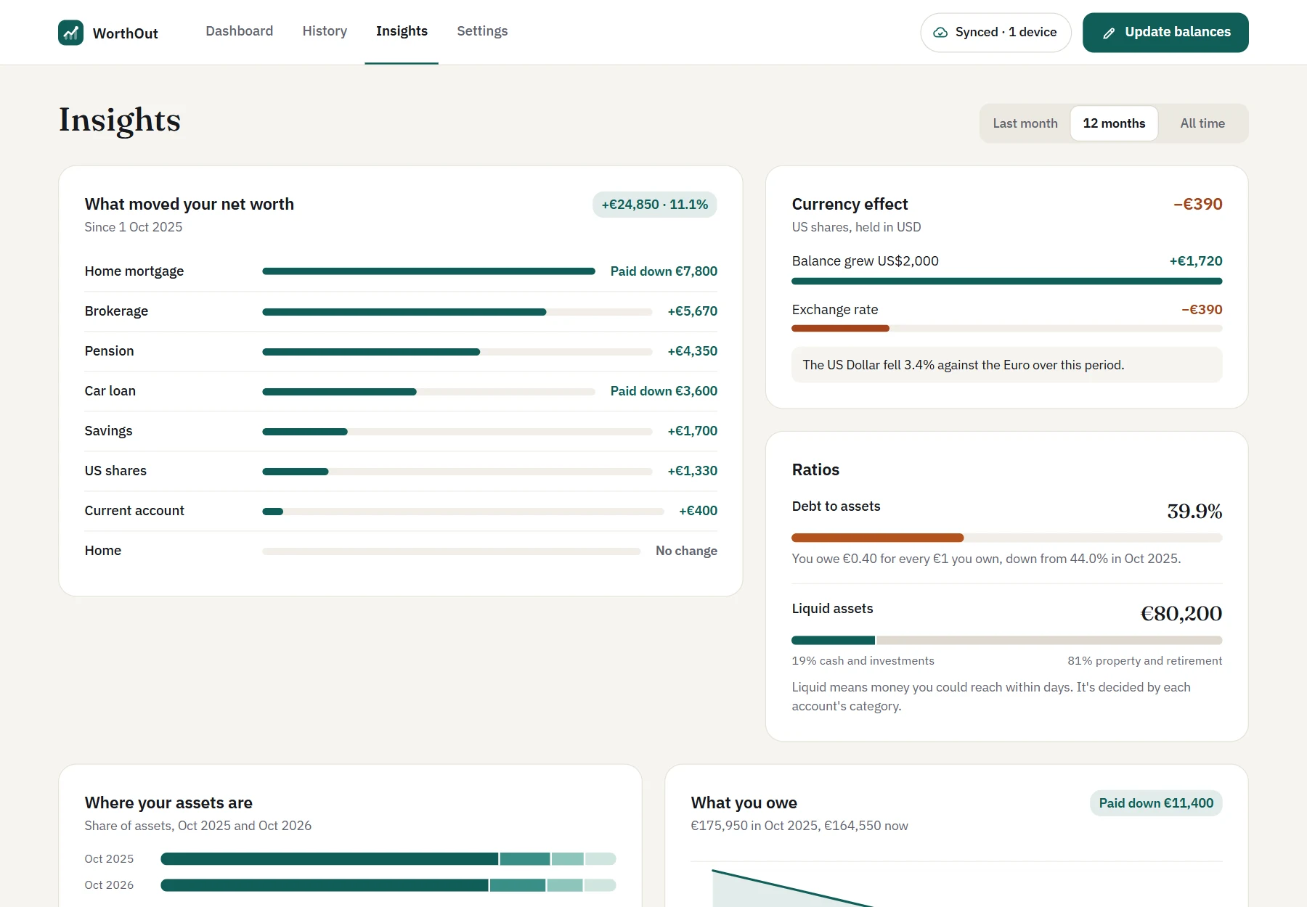This screenshot has height=907, width=1307.
Task: Click the Where your assets are heading
Action: tap(168, 803)
